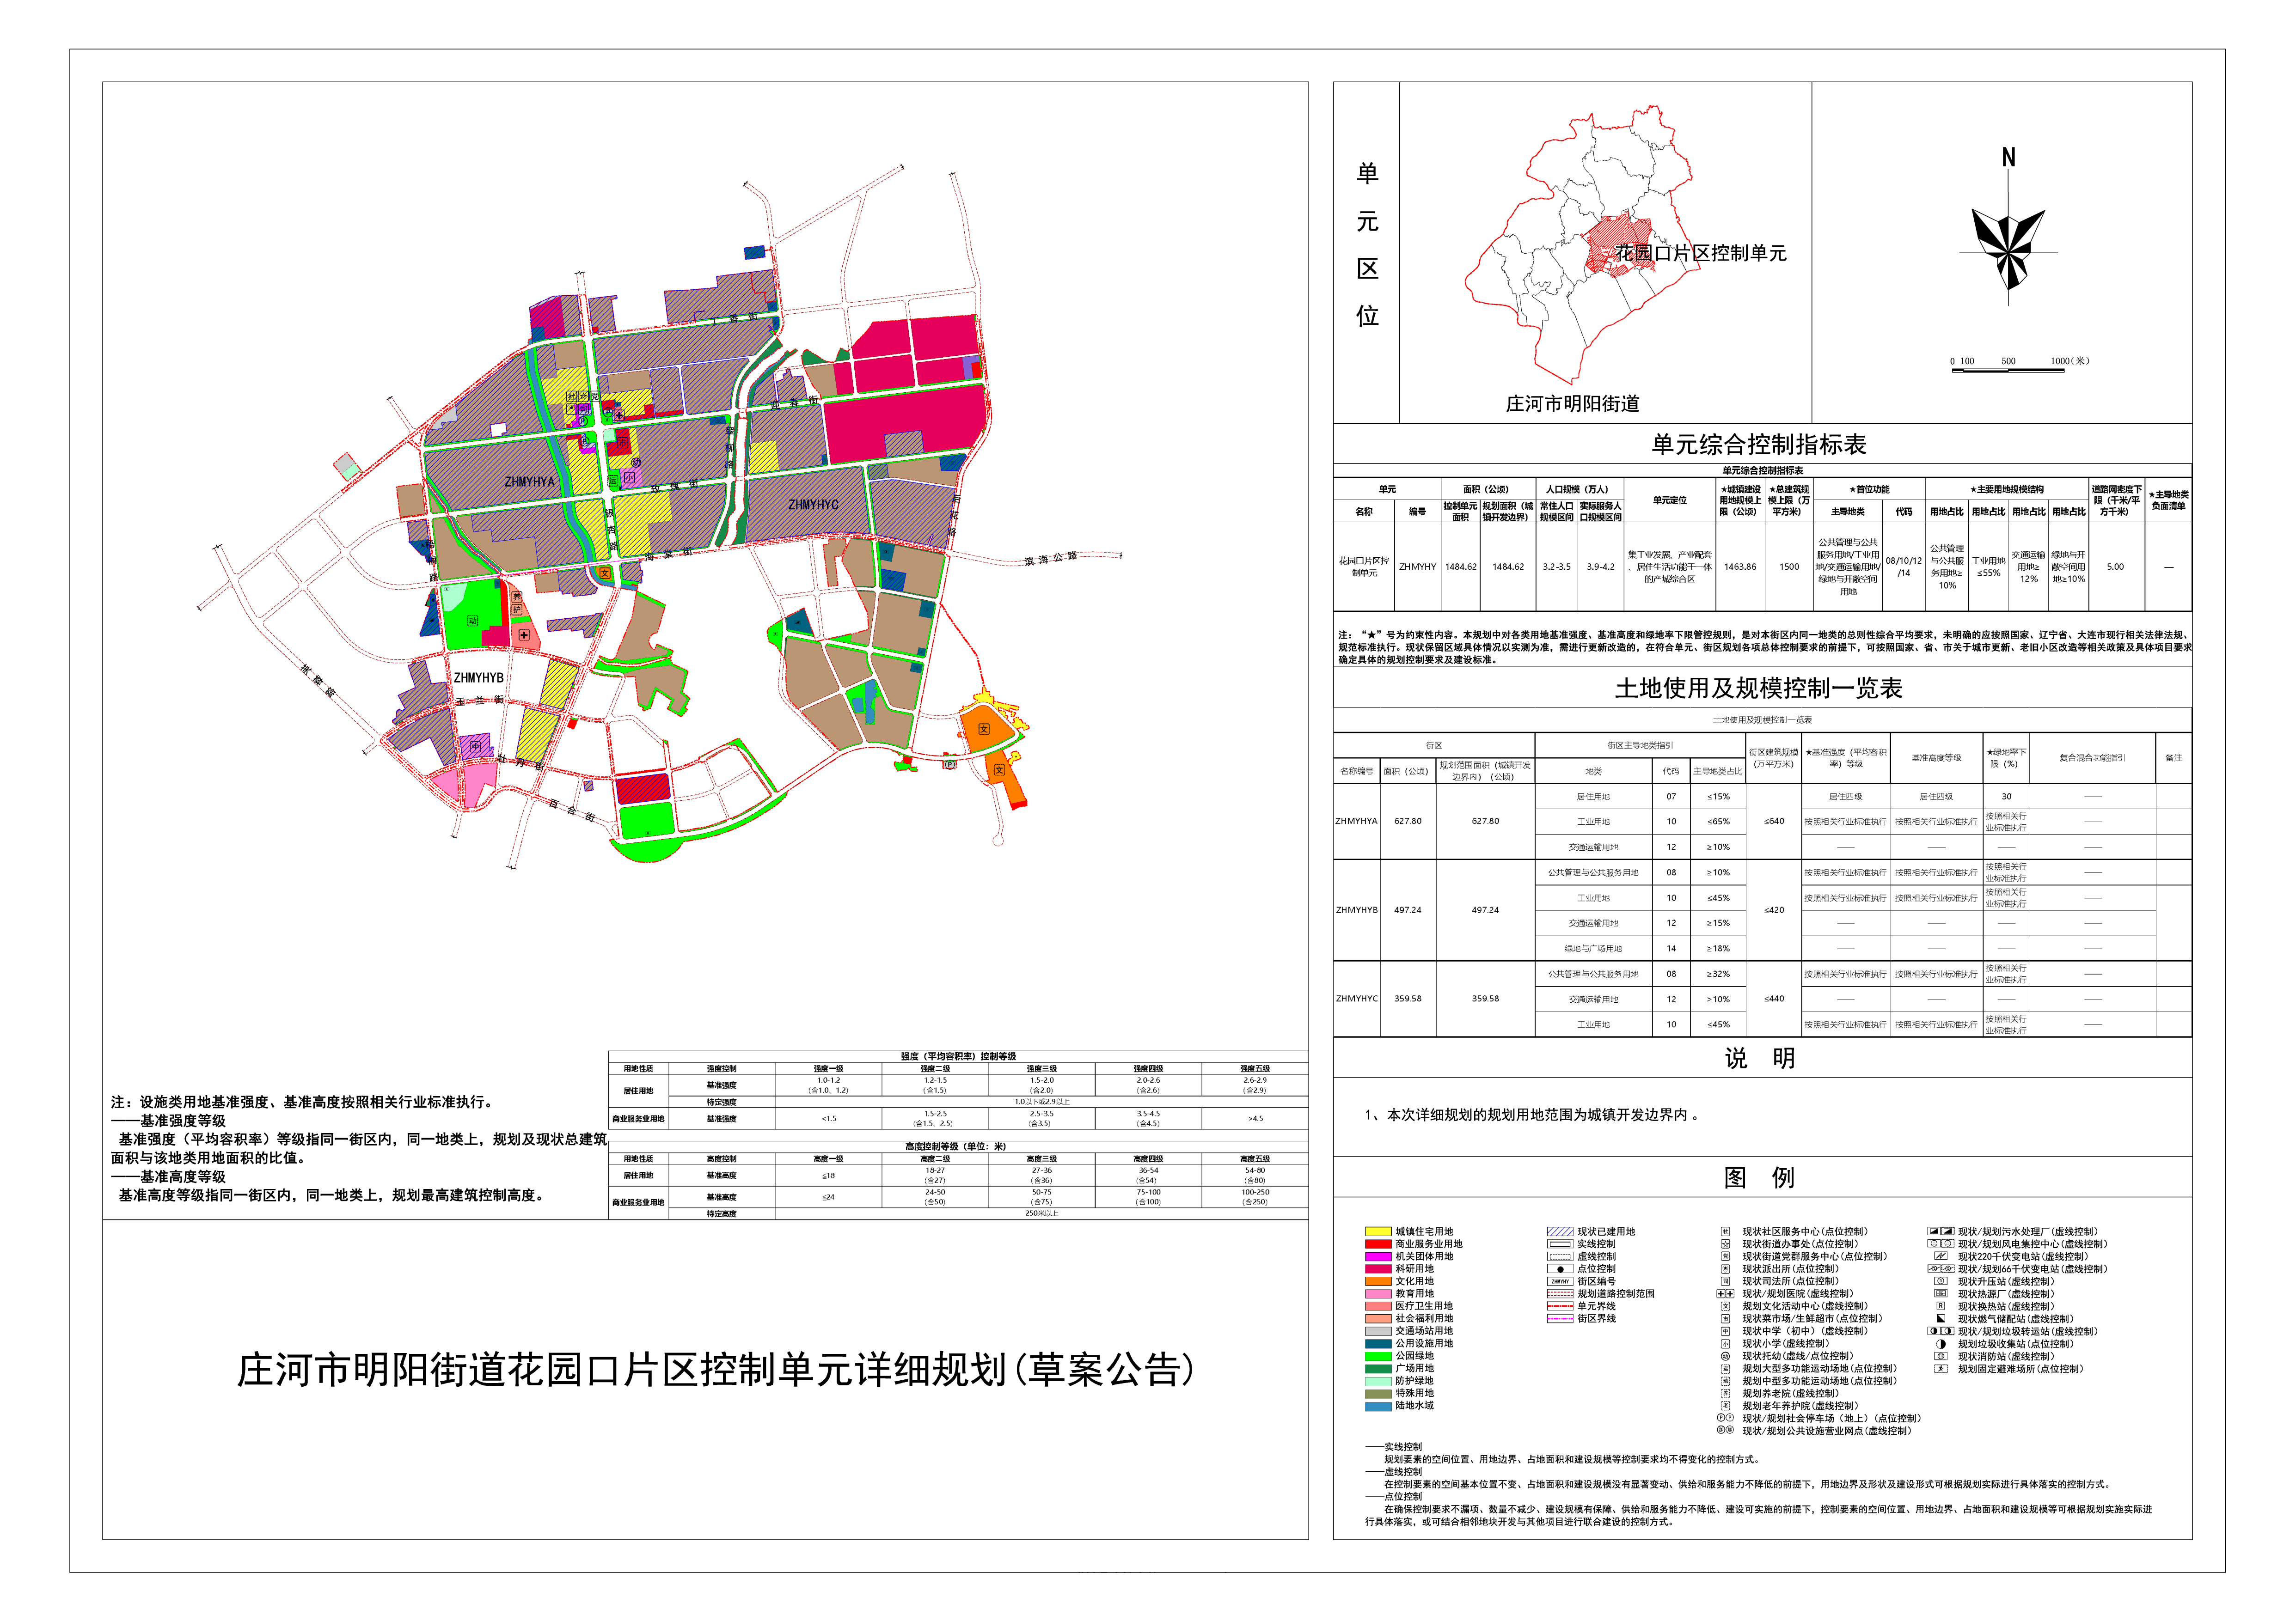
Task: Select the hatched 现状已建用地 legend swatch
Action: 1560,1231
